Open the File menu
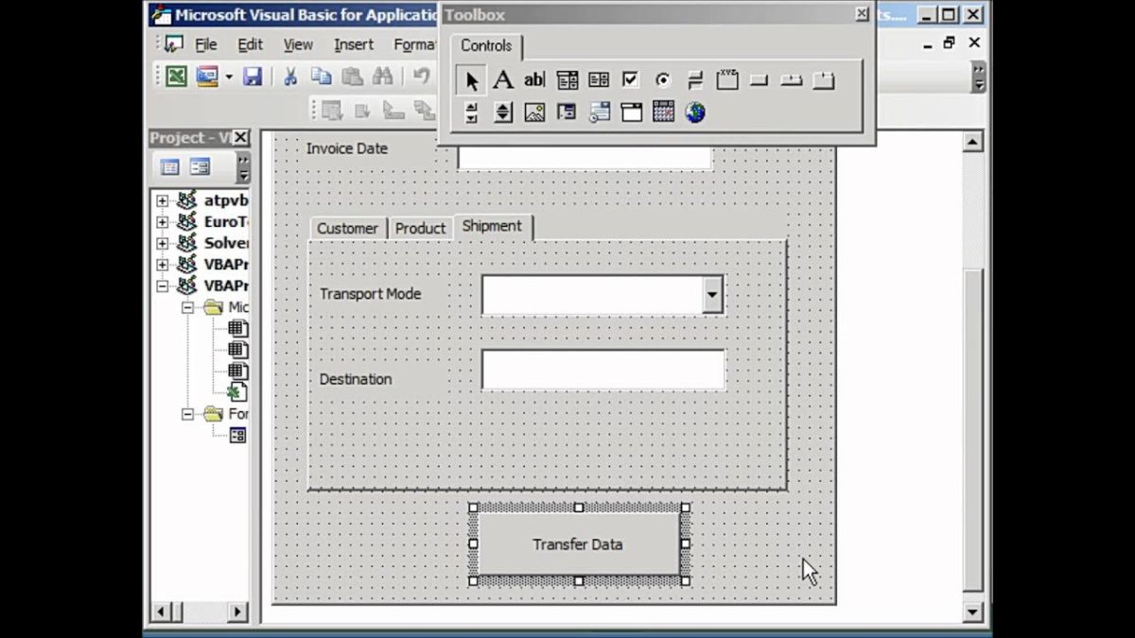The height and width of the screenshot is (638, 1135). point(205,44)
